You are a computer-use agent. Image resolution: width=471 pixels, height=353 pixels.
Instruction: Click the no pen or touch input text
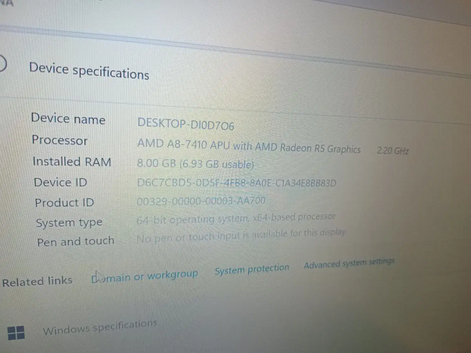tap(241, 235)
